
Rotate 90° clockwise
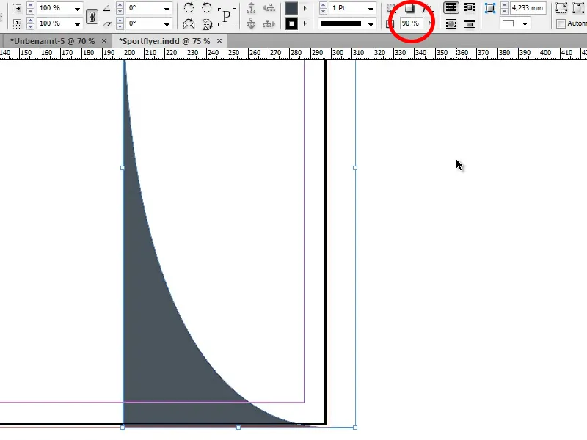click(189, 8)
